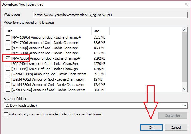191x134 pixels.
Task: Click the format list scroll down arrow
Action: click(185, 89)
